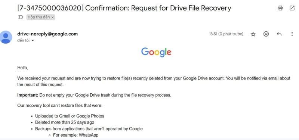The width and height of the screenshot is (299, 140).
Task: Add an emoji reaction to the email
Action: tap(266, 34)
